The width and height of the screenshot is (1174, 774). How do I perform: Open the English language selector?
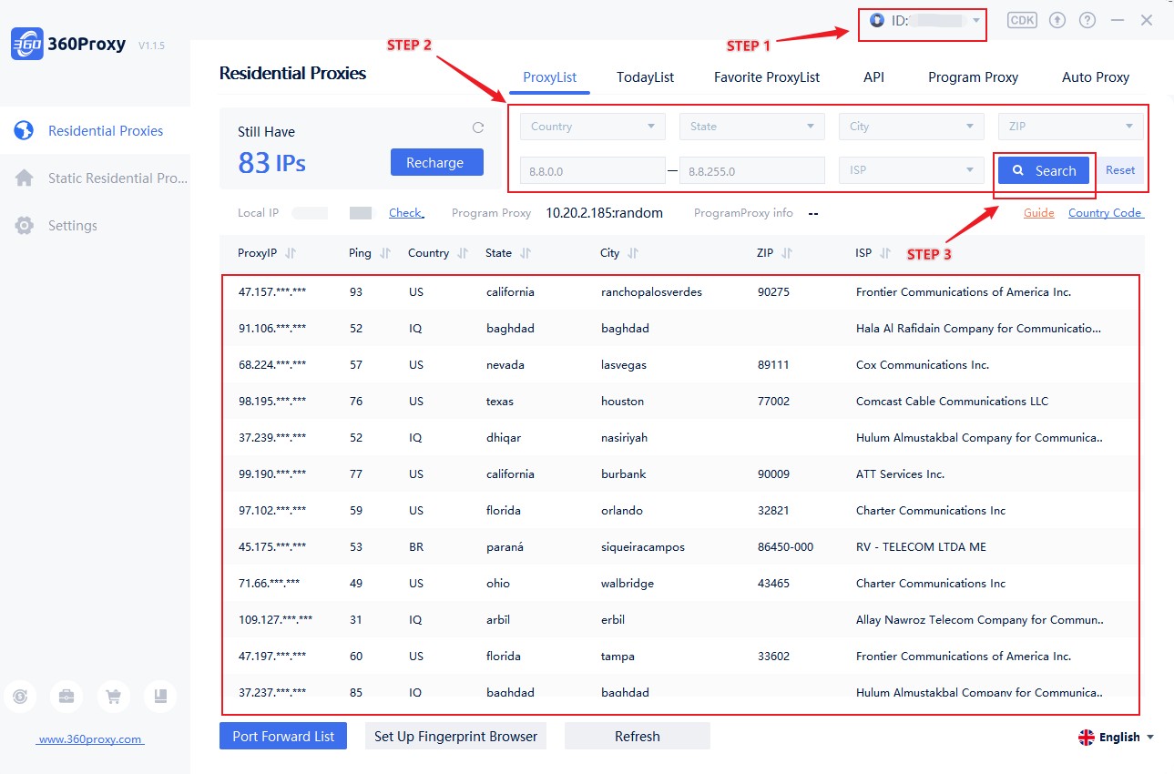tap(1117, 738)
